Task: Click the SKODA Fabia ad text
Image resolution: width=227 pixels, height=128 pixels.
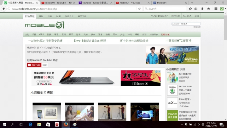Action: (x=185, y=90)
